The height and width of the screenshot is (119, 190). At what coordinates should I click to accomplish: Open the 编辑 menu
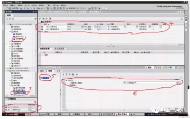pyautogui.click(x=13, y=6)
